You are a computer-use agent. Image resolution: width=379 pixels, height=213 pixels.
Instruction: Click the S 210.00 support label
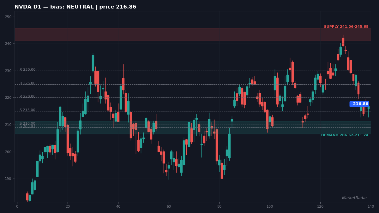coord(27,124)
